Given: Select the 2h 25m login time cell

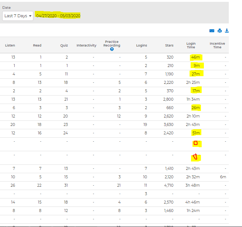Looking at the screenshot, I should [193, 82].
